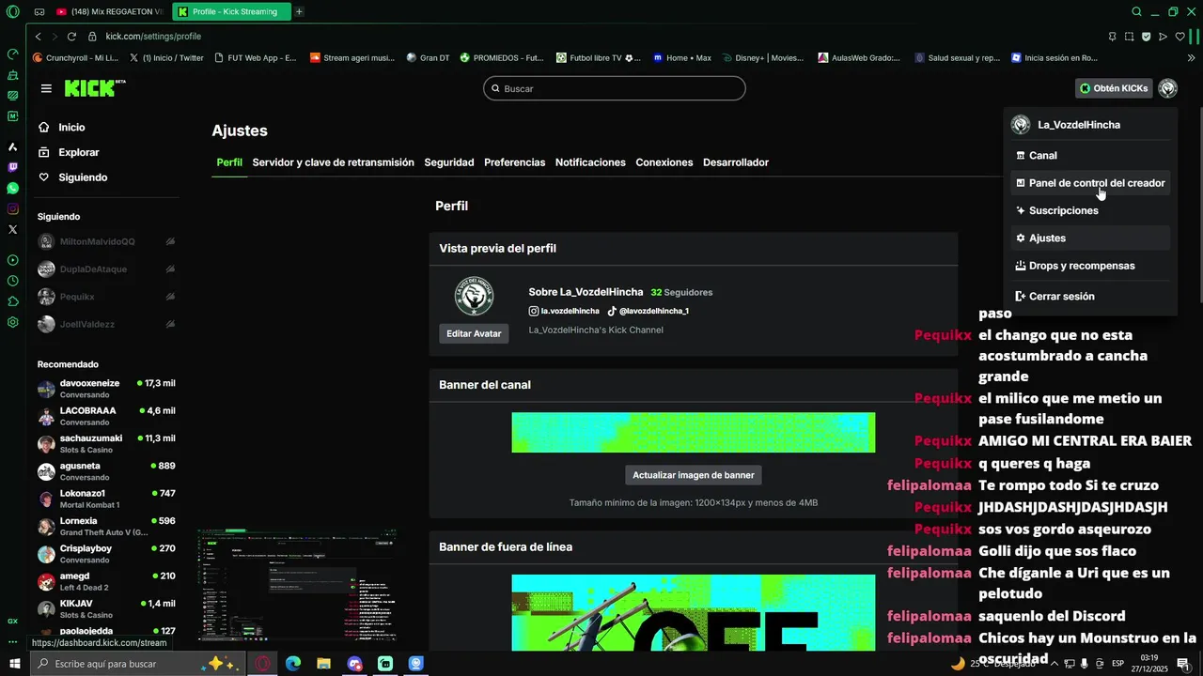Open the Player icon in Opera sidebar
Screen dimensions: 1203x676
tap(13, 260)
